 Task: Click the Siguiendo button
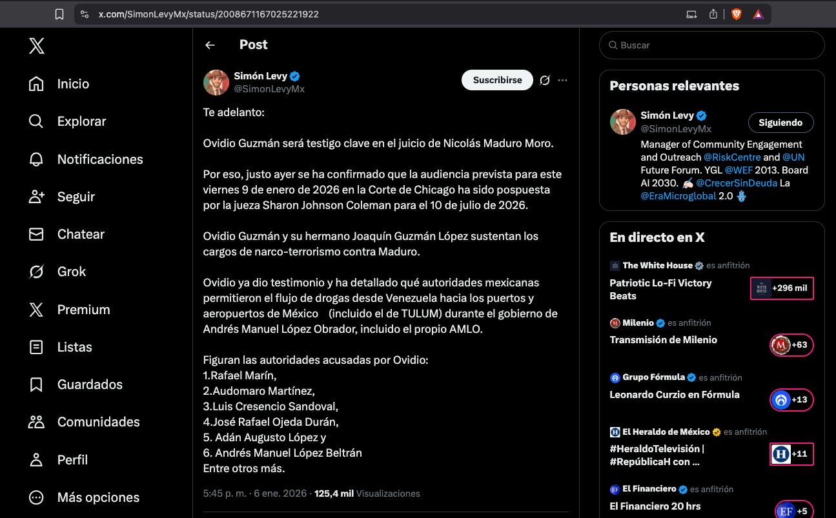coord(780,123)
